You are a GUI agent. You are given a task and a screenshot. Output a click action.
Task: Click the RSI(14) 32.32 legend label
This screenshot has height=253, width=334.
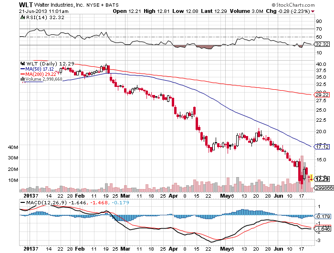coord(45,18)
